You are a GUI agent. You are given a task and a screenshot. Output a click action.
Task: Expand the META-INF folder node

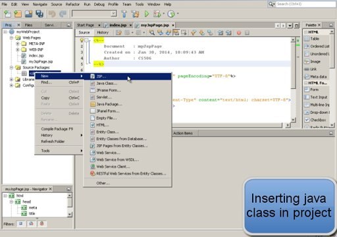[x=17, y=43]
